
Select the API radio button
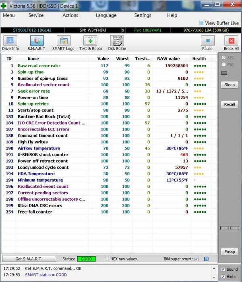pos(223,58)
